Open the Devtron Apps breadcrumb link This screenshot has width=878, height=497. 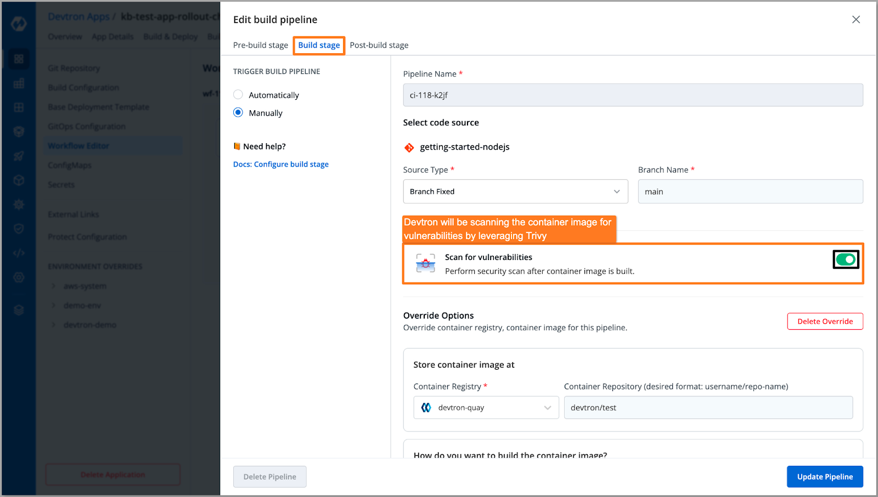click(x=78, y=16)
